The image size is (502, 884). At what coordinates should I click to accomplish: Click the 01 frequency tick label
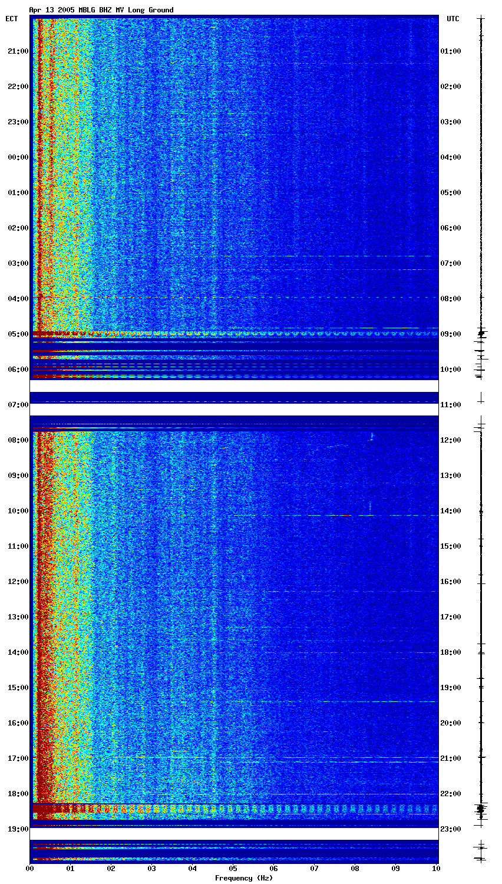(x=71, y=869)
